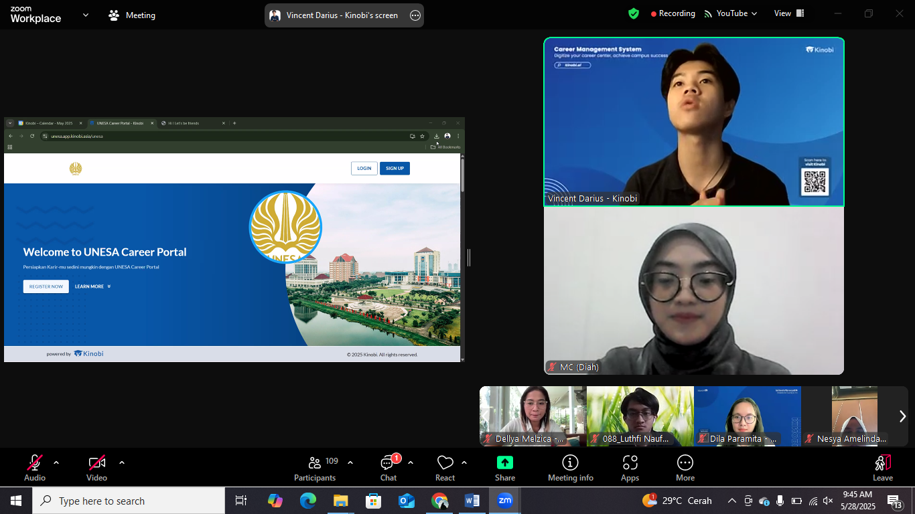This screenshot has width=915, height=514.
Task: Select Dellya Melzica's video thumbnail
Action: (533, 416)
